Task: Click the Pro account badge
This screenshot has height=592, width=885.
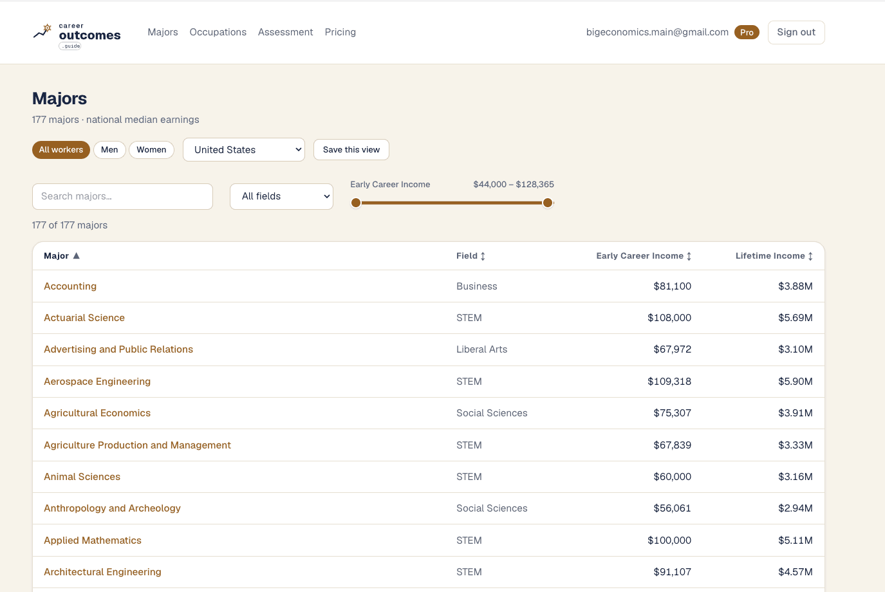Action: click(x=747, y=32)
